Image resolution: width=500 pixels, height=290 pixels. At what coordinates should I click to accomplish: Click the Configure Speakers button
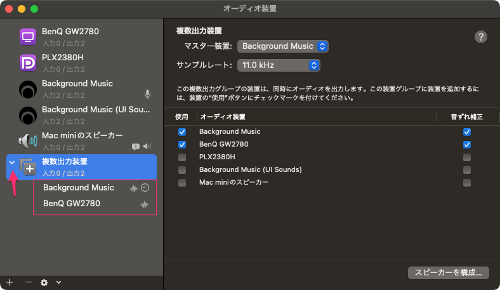(x=448, y=272)
